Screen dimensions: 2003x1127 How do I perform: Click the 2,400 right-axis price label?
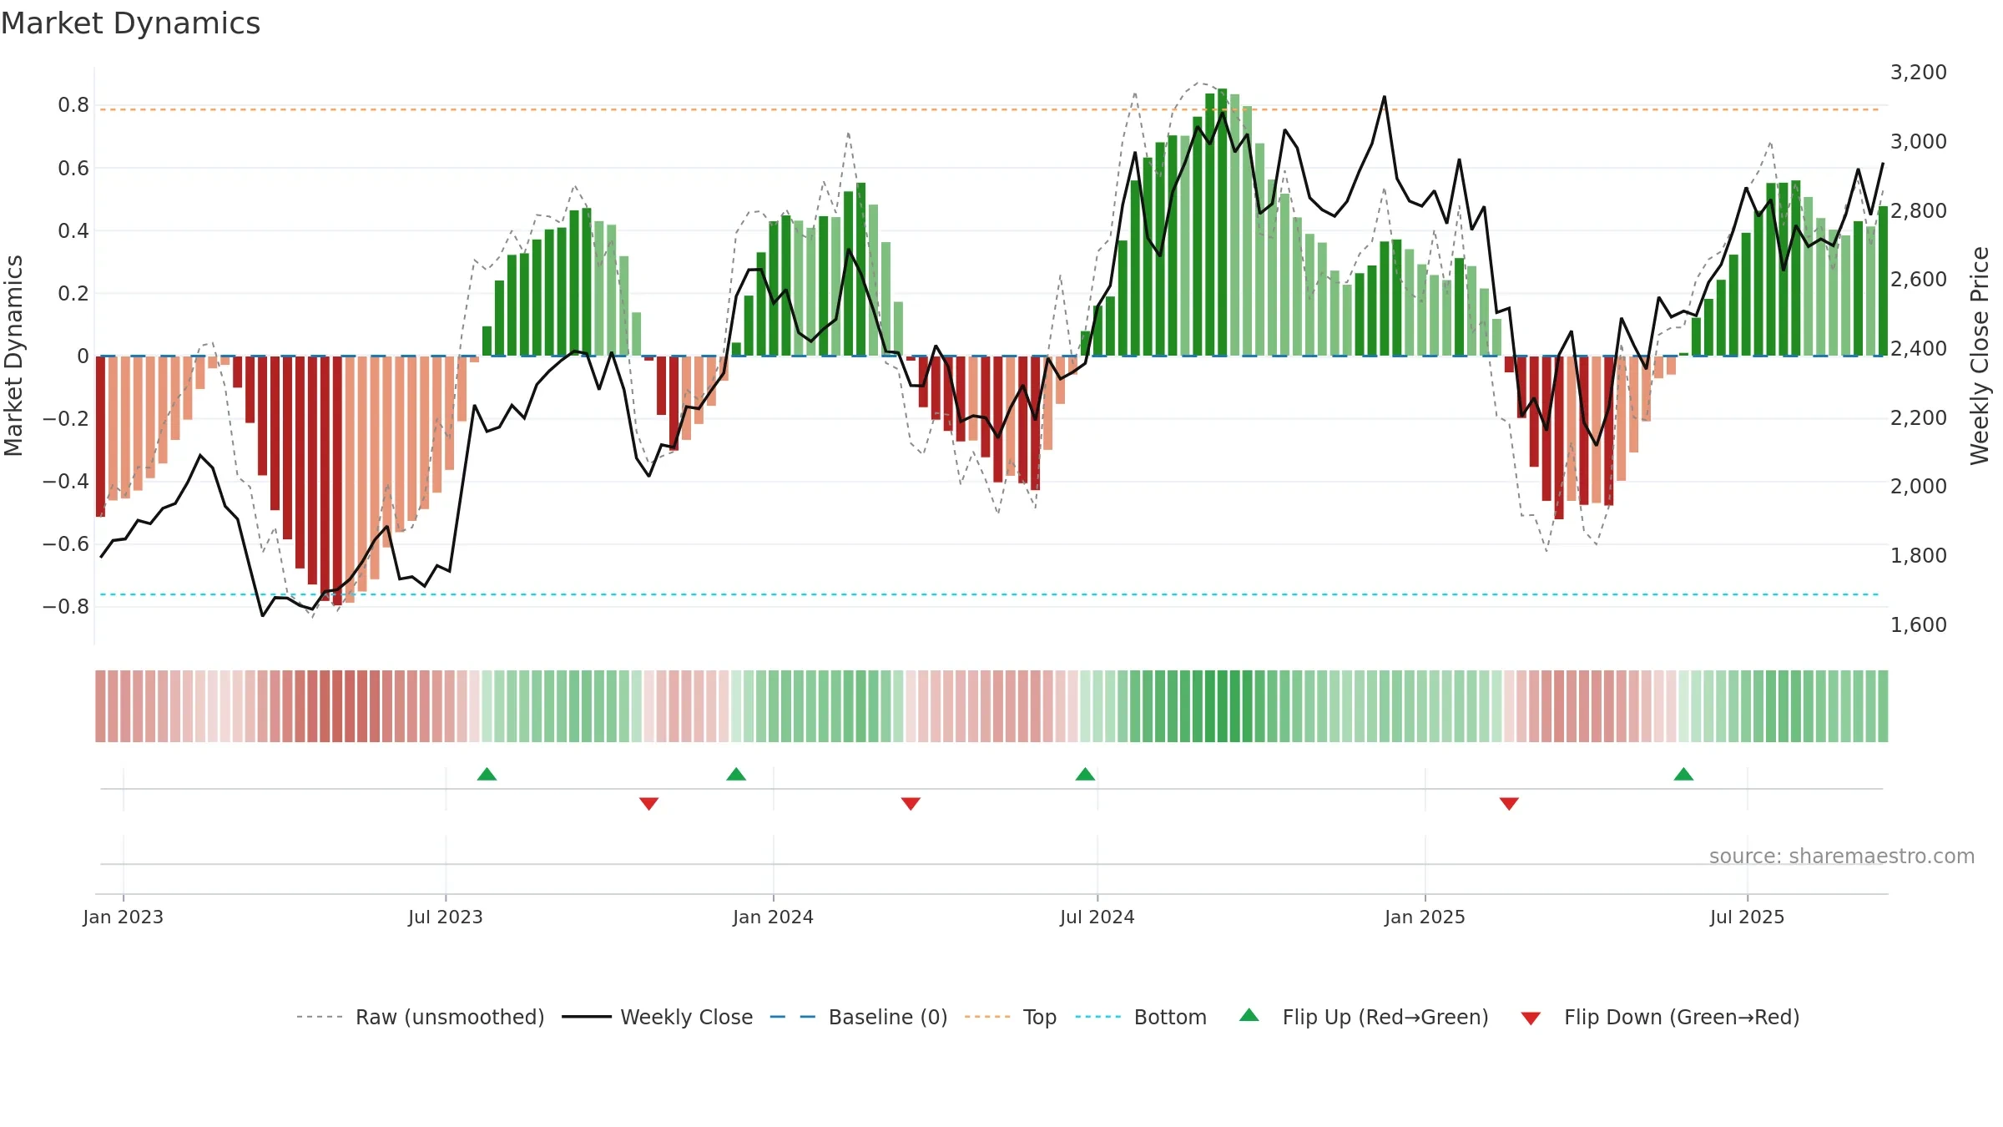(x=1919, y=349)
